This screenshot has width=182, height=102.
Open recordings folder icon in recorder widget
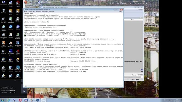[24, 91]
